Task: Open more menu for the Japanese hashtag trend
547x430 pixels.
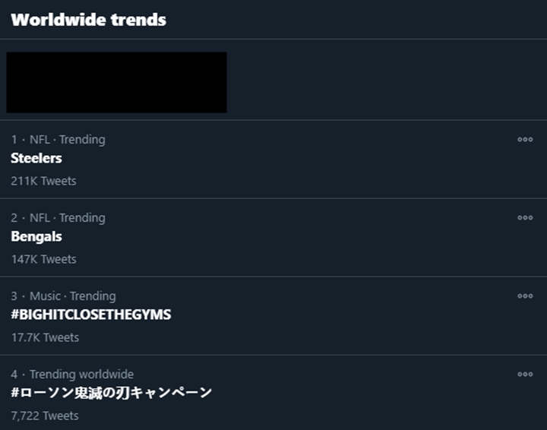Action: coord(524,375)
